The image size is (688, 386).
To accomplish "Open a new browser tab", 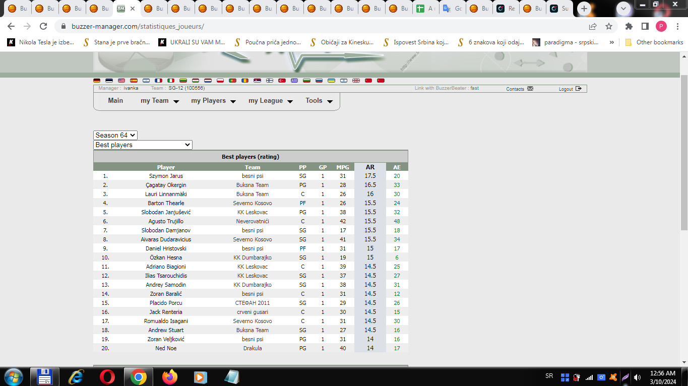I will tap(584, 9).
